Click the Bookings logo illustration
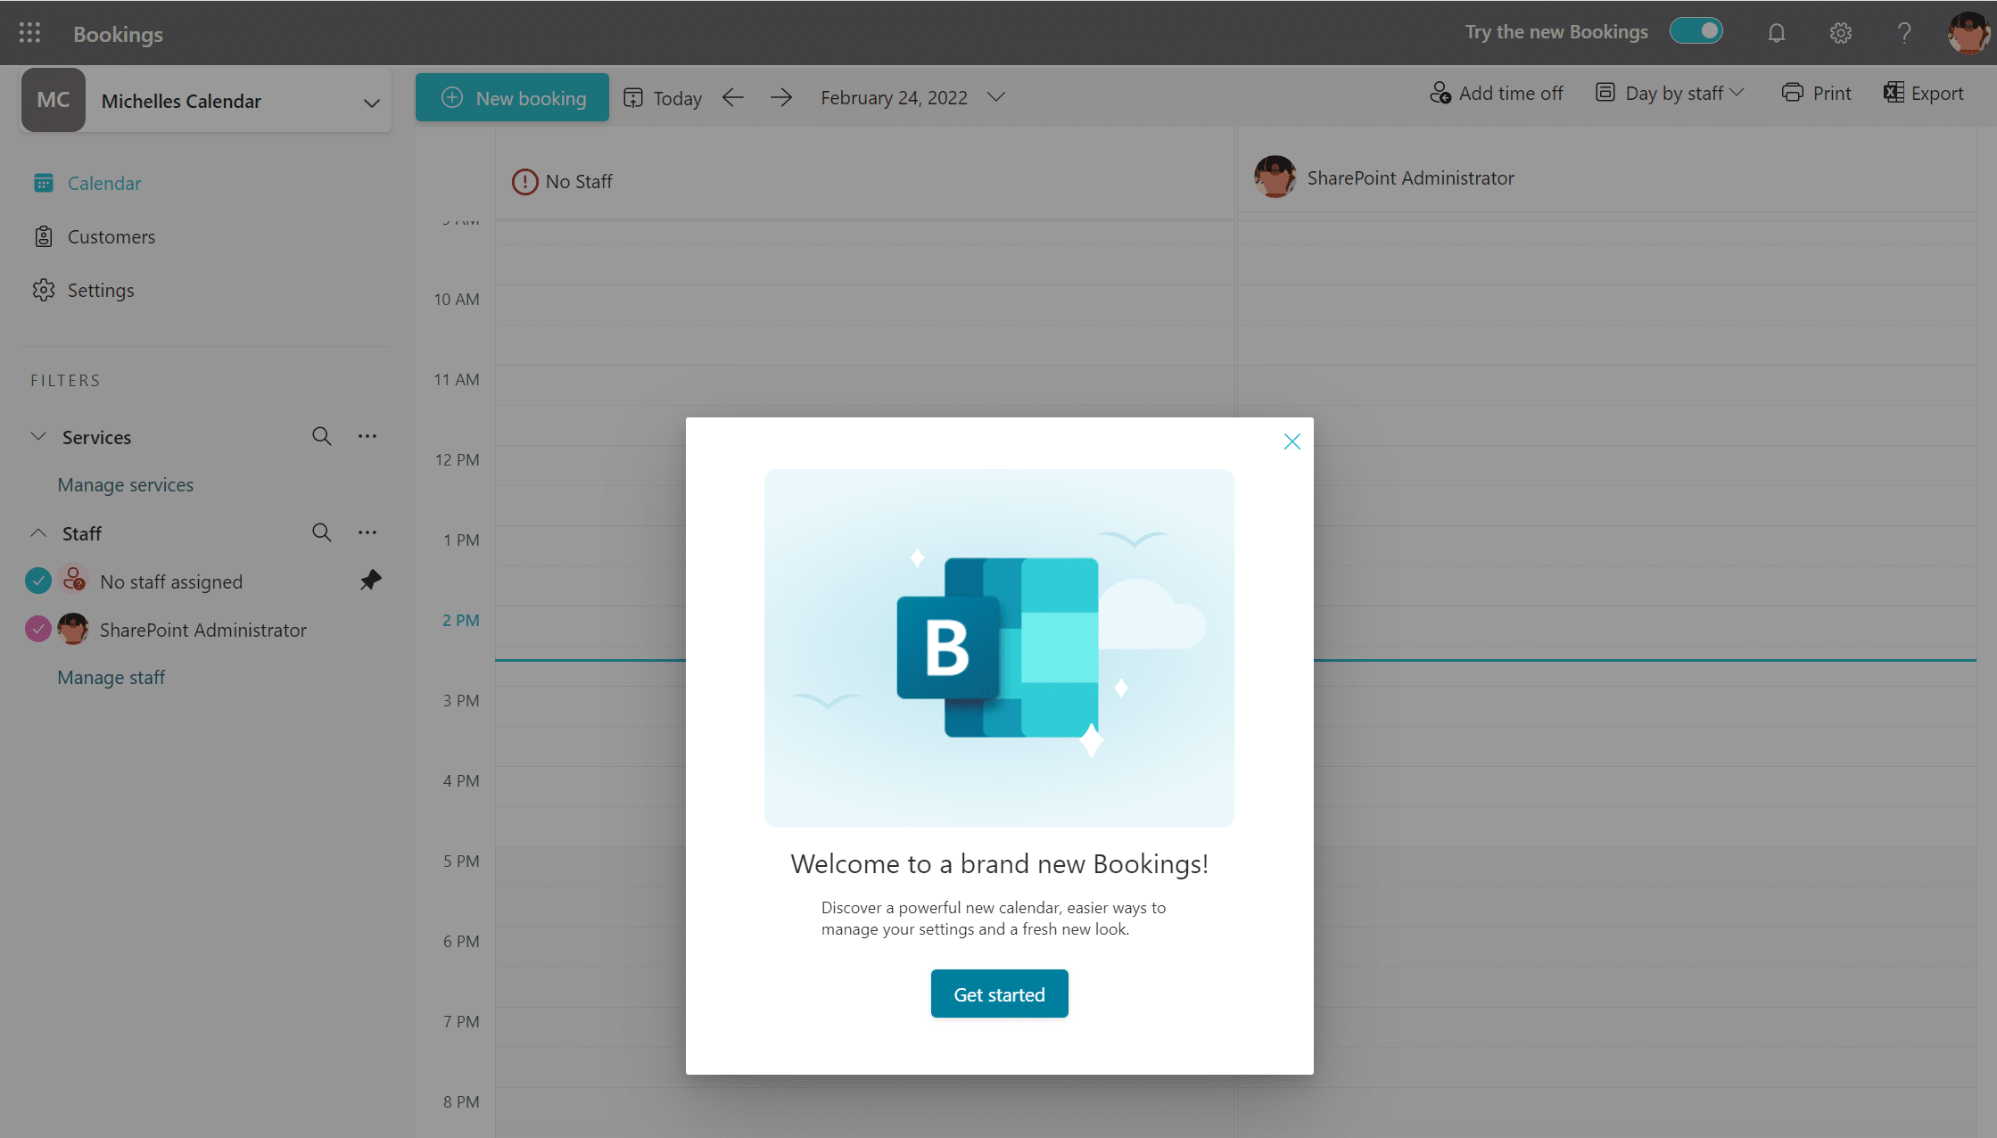Screen dimensions: 1997x1138 point(999,647)
